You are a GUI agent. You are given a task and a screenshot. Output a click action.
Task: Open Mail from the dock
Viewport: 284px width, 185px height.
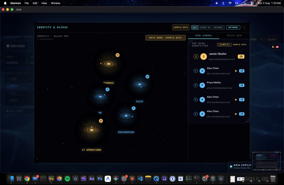pos(35,179)
